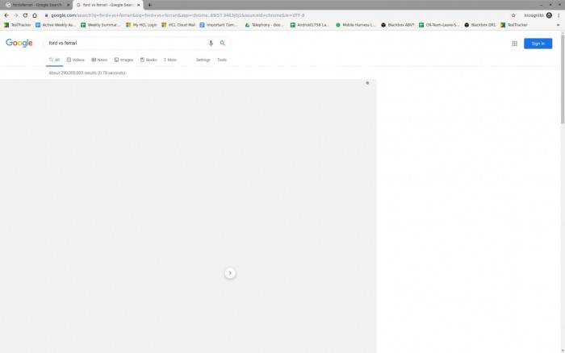
Task: Open the browser home page icon
Action: click(x=35, y=15)
